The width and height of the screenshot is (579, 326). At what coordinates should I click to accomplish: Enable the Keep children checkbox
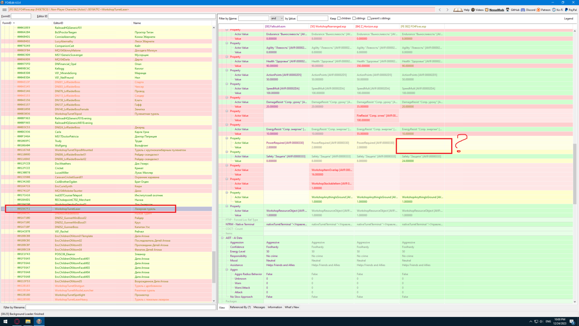point(339,18)
